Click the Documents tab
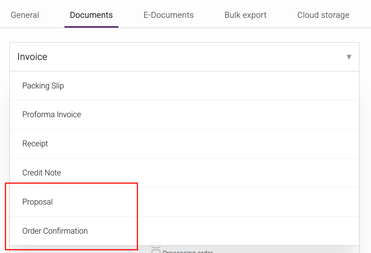The width and height of the screenshot is (371, 253). click(x=91, y=15)
